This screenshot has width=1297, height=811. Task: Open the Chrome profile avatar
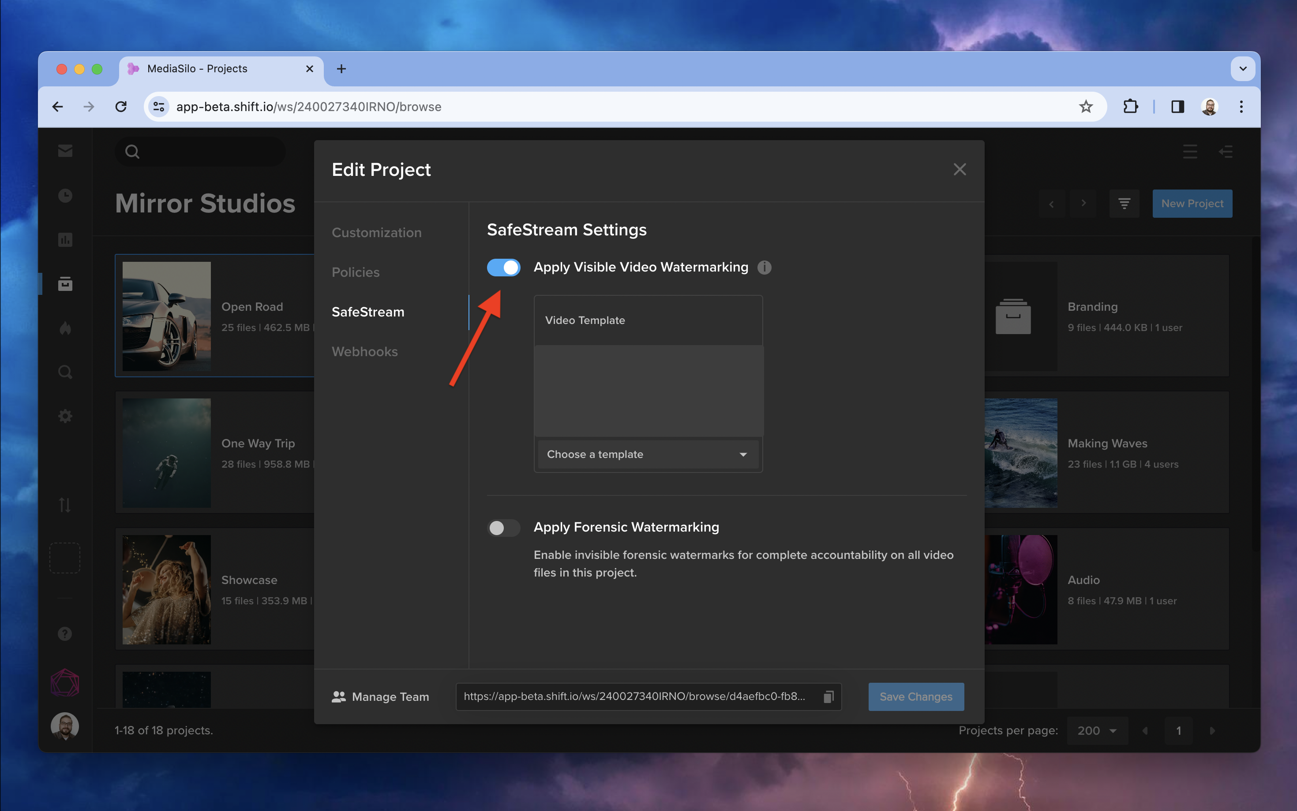[1209, 107]
